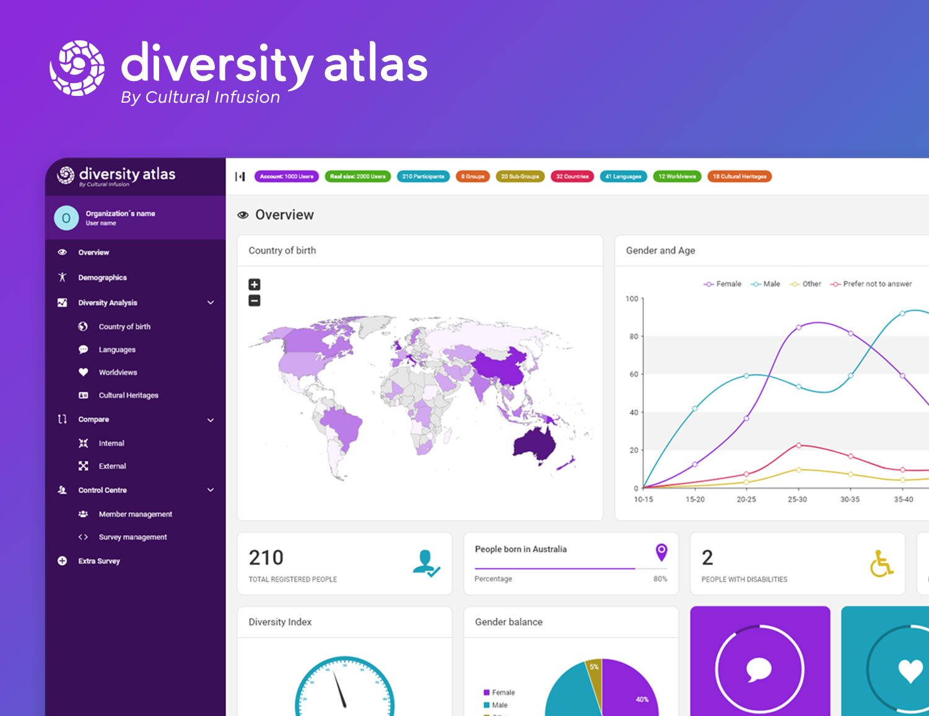Click the registered people user-check icon

426,563
